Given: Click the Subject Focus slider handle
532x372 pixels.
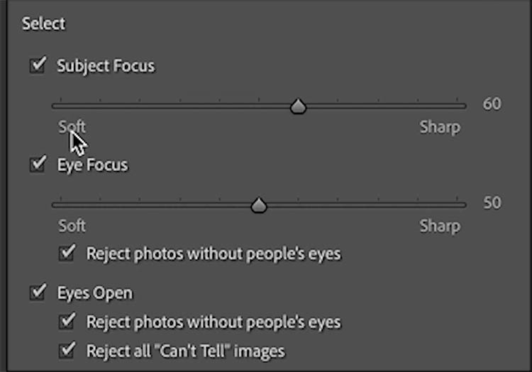Looking at the screenshot, I should (x=299, y=106).
